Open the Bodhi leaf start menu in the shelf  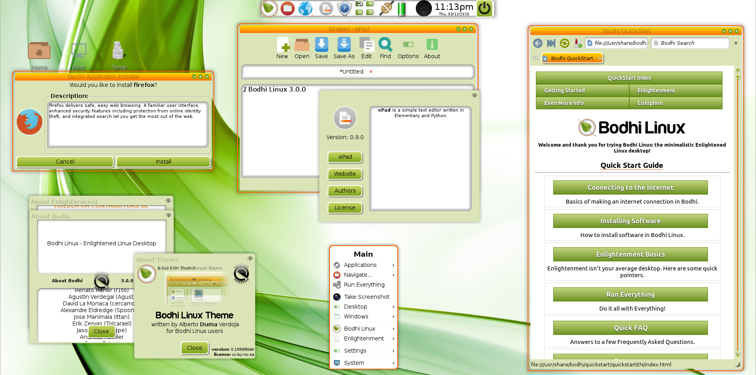point(269,8)
